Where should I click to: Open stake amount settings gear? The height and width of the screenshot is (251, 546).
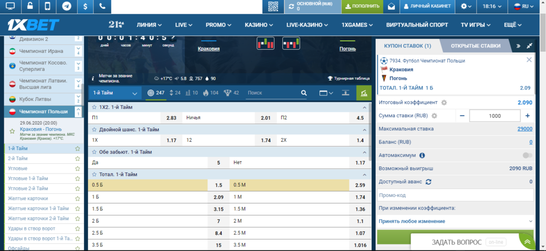click(x=434, y=116)
